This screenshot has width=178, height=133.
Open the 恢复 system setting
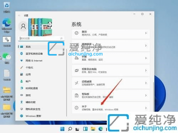tap(111, 58)
